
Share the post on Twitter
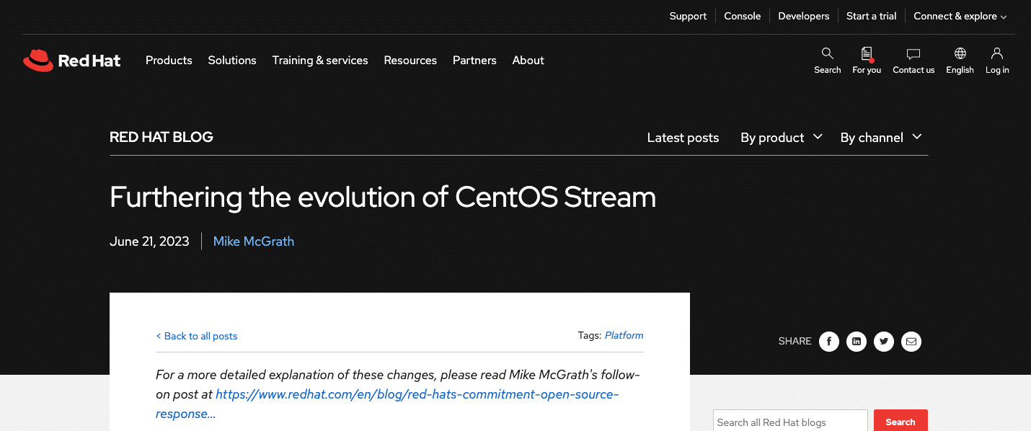tap(884, 342)
